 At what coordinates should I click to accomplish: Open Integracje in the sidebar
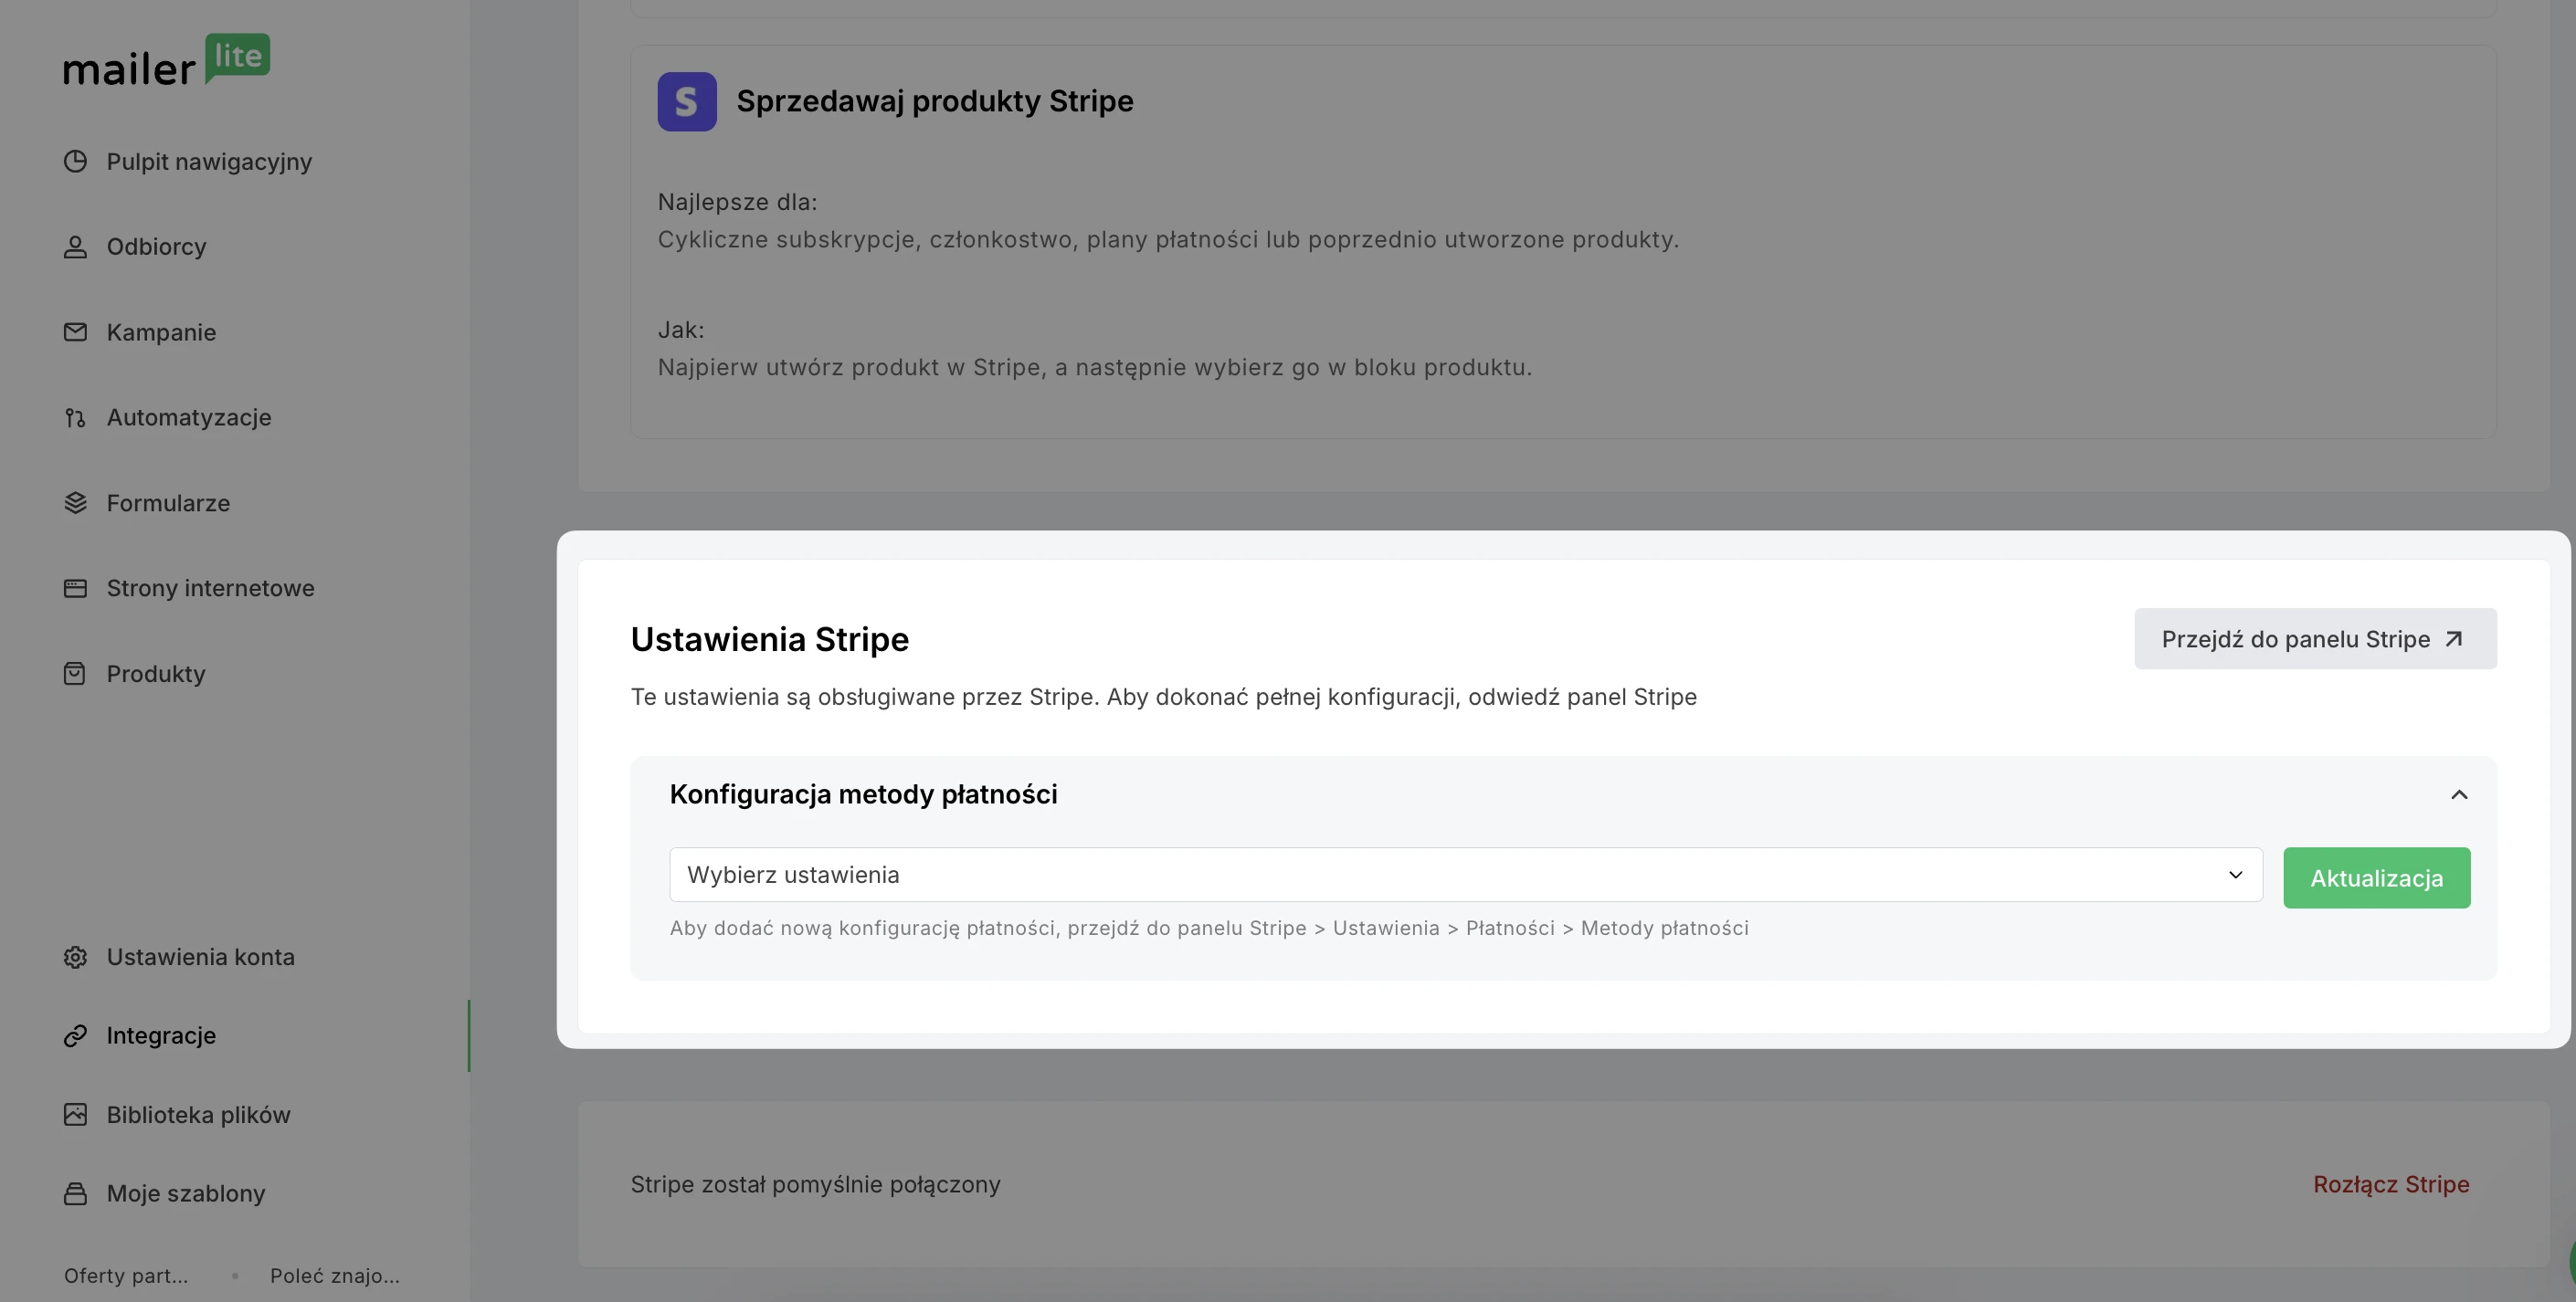click(x=161, y=1036)
